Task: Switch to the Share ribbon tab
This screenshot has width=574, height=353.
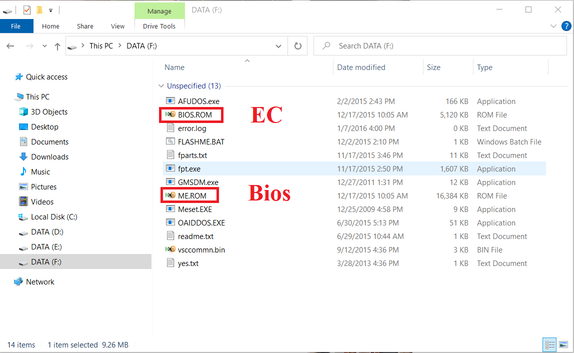Action: [x=85, y=26]
